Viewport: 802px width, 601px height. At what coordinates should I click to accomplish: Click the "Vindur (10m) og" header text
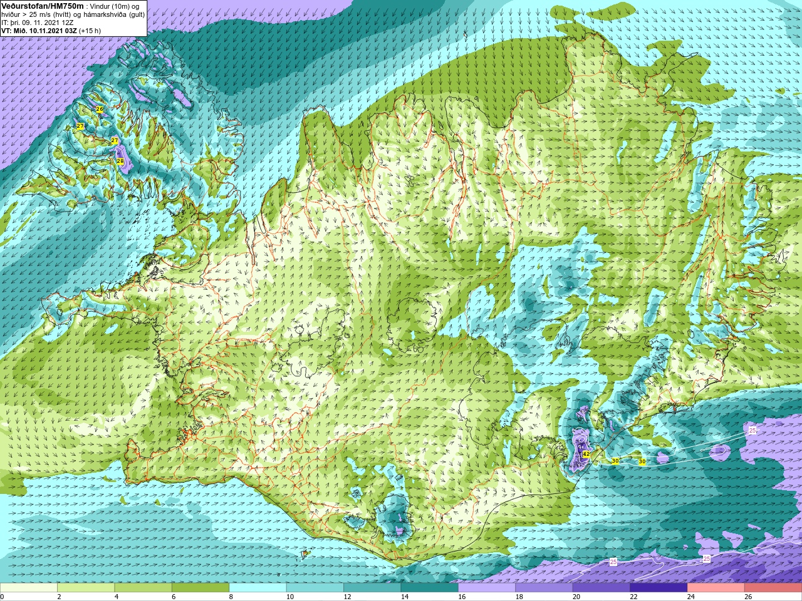[x=115, y=6]
